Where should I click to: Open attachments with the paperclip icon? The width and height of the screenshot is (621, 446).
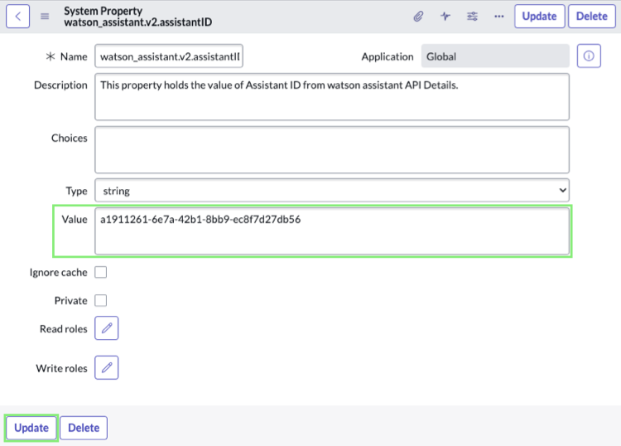(x=418, y=17)
